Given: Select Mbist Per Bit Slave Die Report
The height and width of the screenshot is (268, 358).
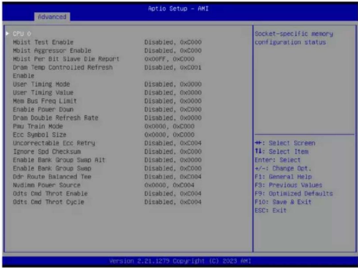Looking at the screenshot, I should coord(66,59).
